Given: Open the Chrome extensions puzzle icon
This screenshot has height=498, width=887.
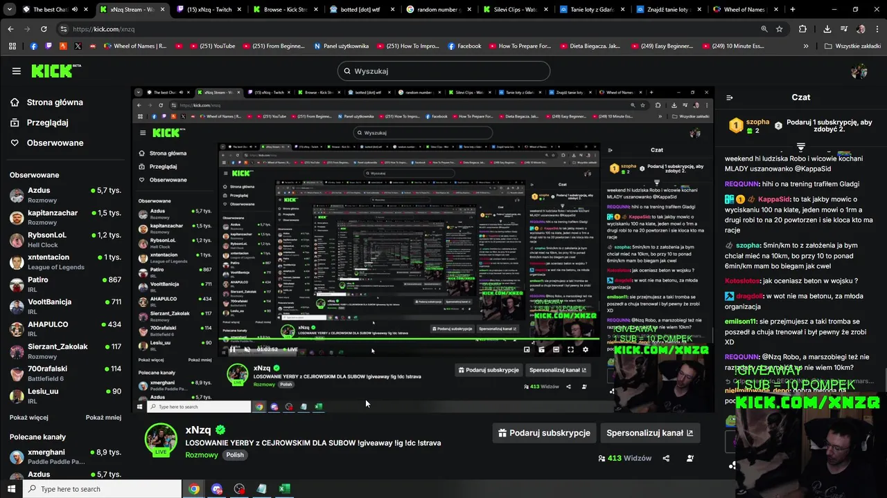Looking at the screenshot, I should (x=802, y=29).
